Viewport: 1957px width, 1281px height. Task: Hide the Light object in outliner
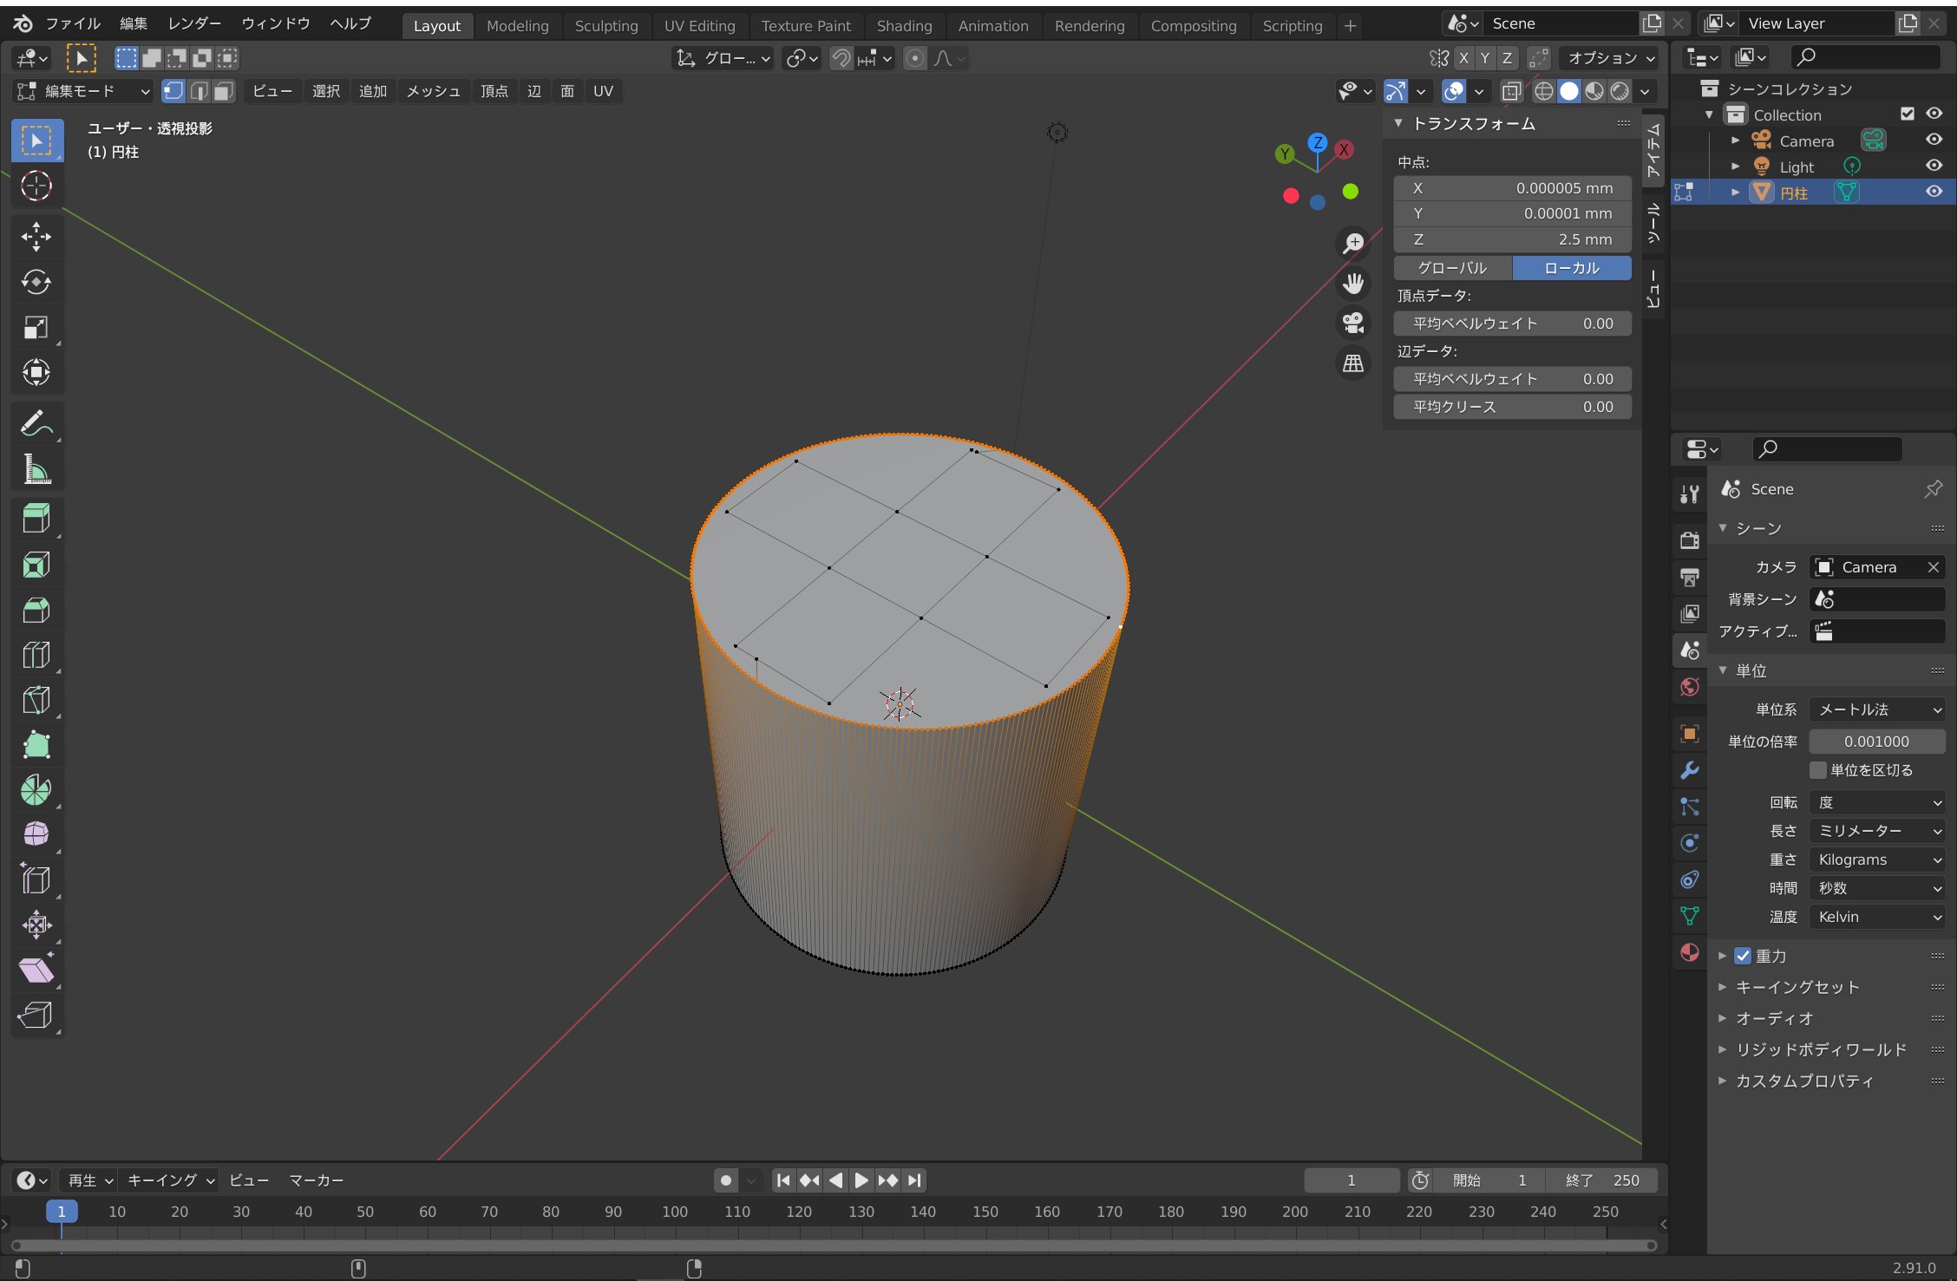point(1934,166)
